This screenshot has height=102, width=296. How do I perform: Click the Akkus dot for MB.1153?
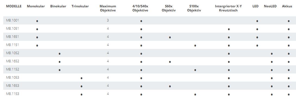point(289,94)
